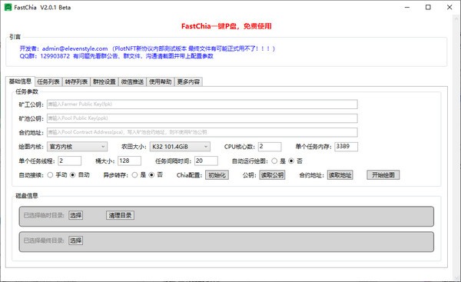
Task: Click the FastChia app icon in title bar
Action: [x=8, y=8]
